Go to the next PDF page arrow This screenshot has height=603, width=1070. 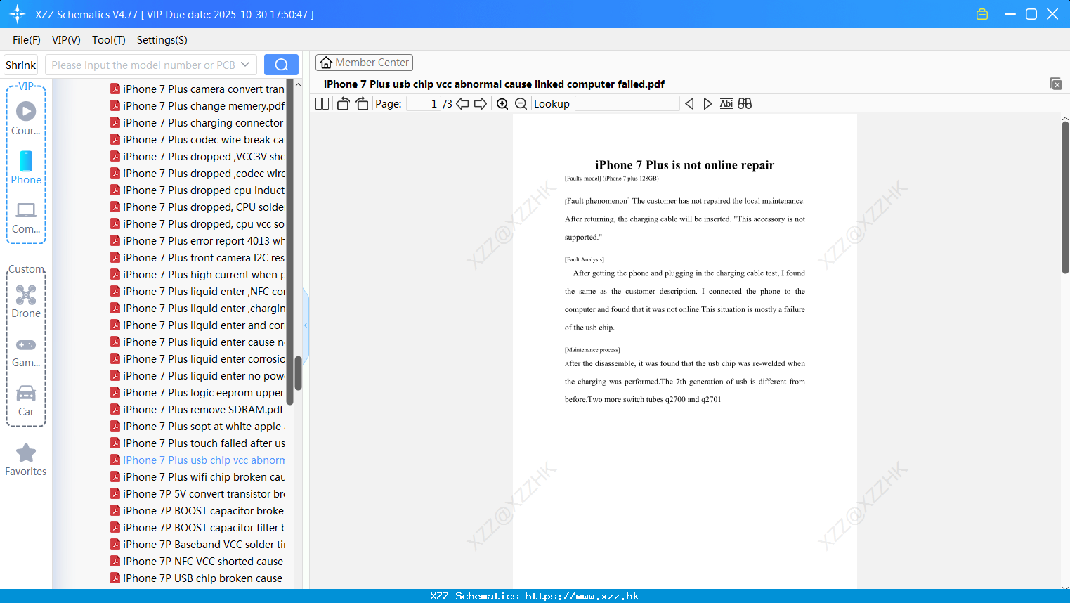(x=481, y=103)
